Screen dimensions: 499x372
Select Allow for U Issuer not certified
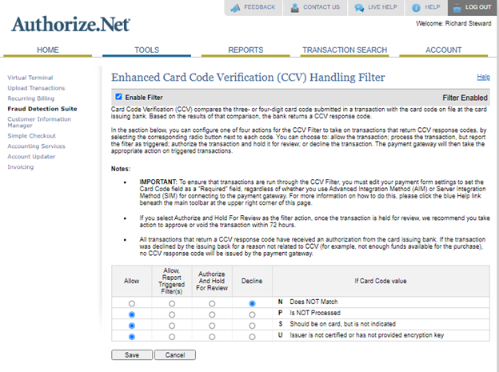(x=132, y=337)
